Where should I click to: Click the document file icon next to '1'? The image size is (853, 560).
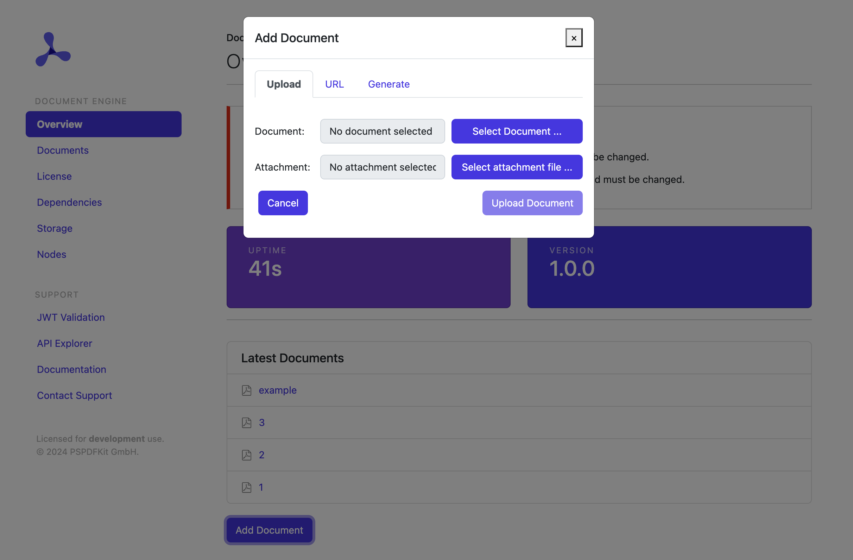point(246,487)
